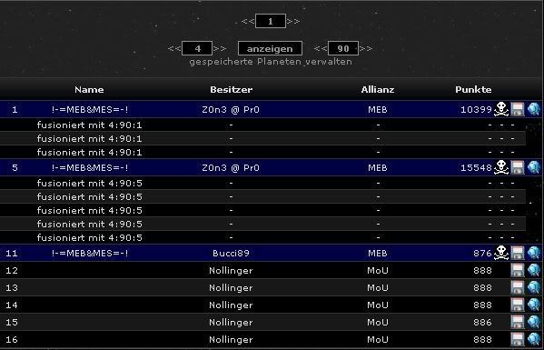Click the points value 15548
Image resolution: width=544 pixels, height=350 pixels.
click(x=476, y=167)
